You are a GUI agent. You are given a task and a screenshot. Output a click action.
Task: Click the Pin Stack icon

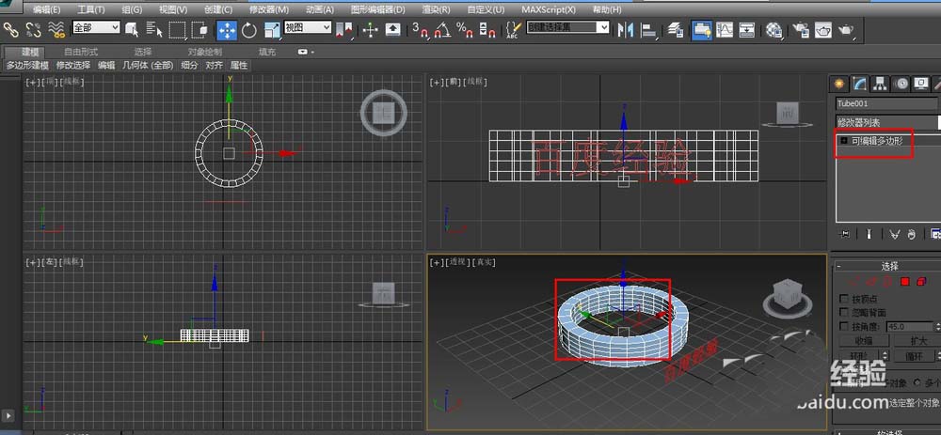tap(846, 234)
